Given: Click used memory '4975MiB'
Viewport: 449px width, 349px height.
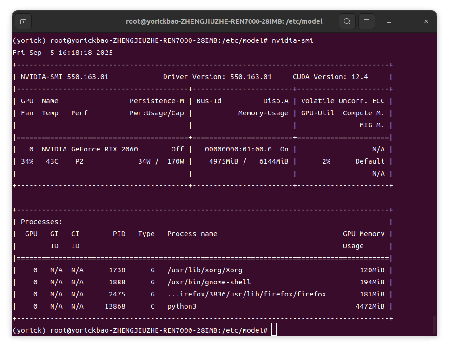Looking at the screenshot, I should pyautogui.click(x=224, y=161).
